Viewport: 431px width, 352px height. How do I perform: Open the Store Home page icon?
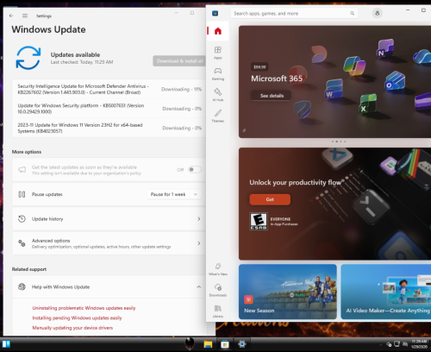218,31
